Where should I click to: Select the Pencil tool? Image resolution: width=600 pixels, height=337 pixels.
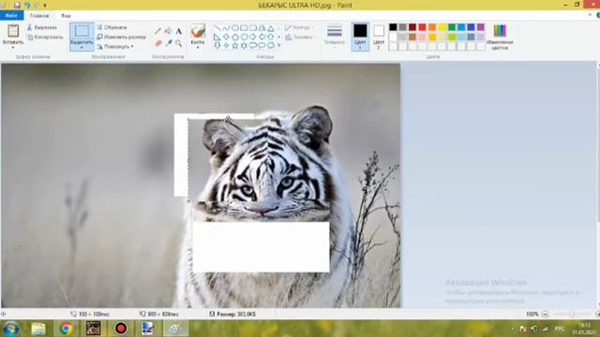coord(158,31)
